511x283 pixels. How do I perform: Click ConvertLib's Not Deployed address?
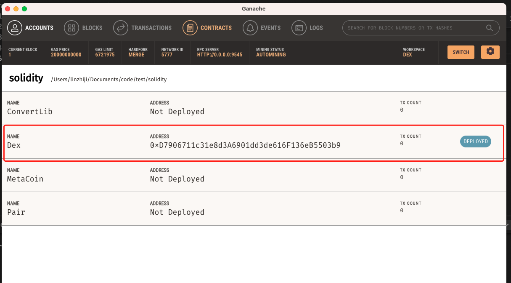click(177, 112)
